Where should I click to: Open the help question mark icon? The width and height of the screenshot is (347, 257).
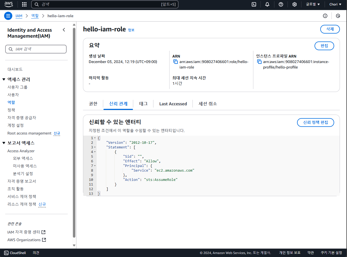point(281,4)
